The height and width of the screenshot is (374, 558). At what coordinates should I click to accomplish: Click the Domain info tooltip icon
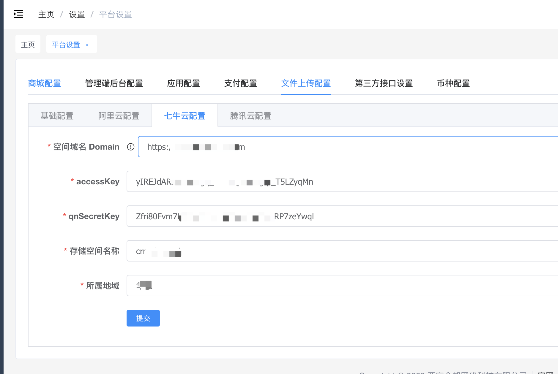[x=131, y=147]
